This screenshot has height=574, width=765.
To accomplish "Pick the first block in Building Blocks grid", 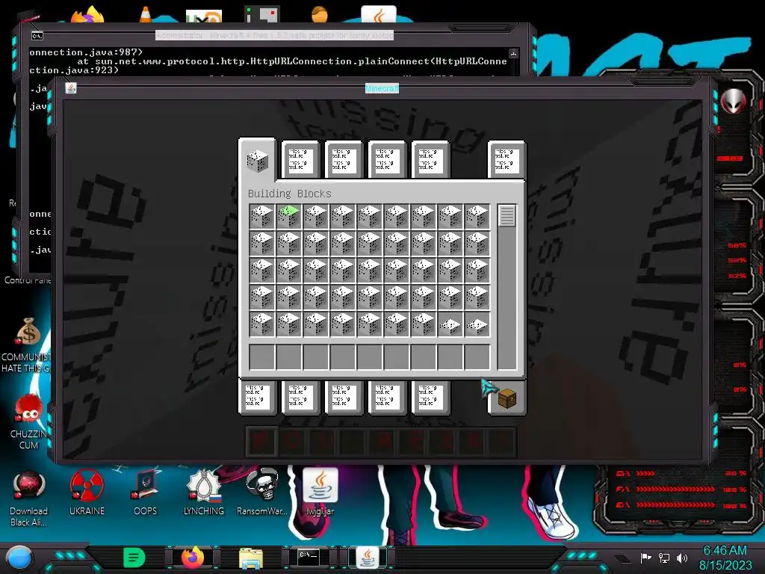I will coord(262,217).
